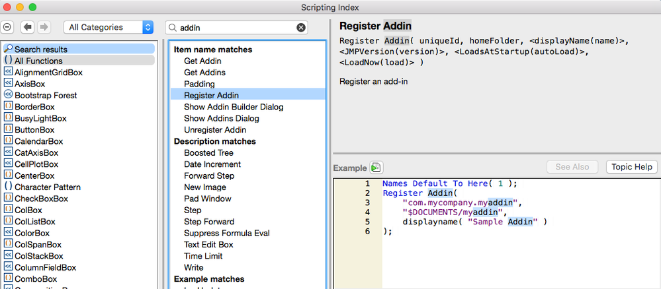Click the AlignmentGridBox icon

[8, 72]
